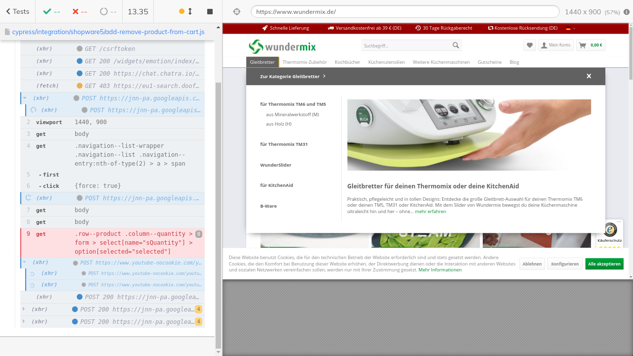
Task: Open the Thermomix-Zubehör menu item
Action: (x=304, y=62)
